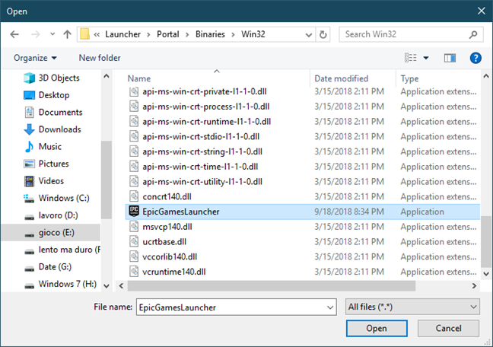Go up one folder level
Viewport: 493px width, 347px height.
(67, 34)
